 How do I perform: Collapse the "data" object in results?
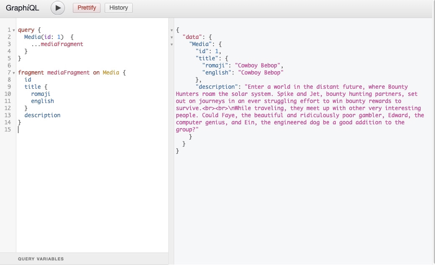click(172, 37)
